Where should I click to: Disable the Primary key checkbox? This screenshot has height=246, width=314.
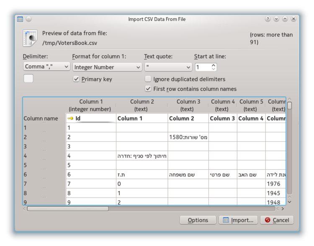click(x=76, y=79)
